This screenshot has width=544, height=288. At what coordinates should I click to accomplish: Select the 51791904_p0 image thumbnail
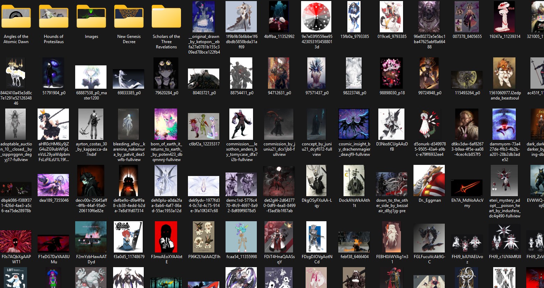tap(54, 73)
